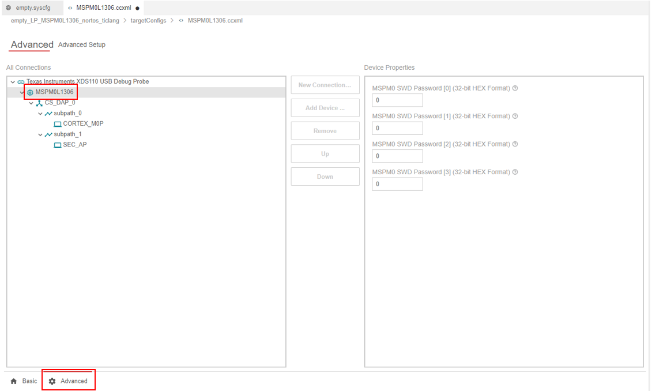
Task: Collapse the Texas Instruments XDS110 USB Debug Probe node
Action: [x=13, y=82]
